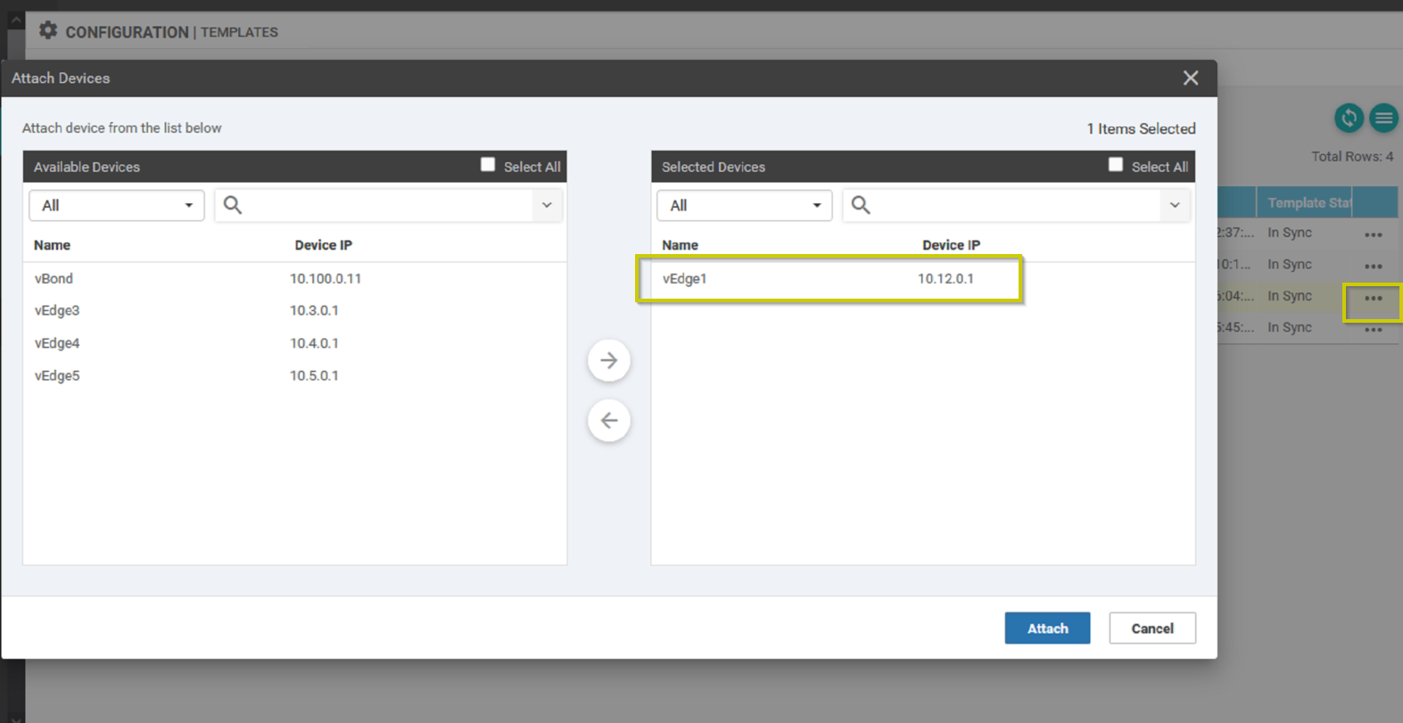Sort by Device IP in Available Devices
Image resolution: width=1403 pixels, height=723 pixels.
(x=323, y=245)
